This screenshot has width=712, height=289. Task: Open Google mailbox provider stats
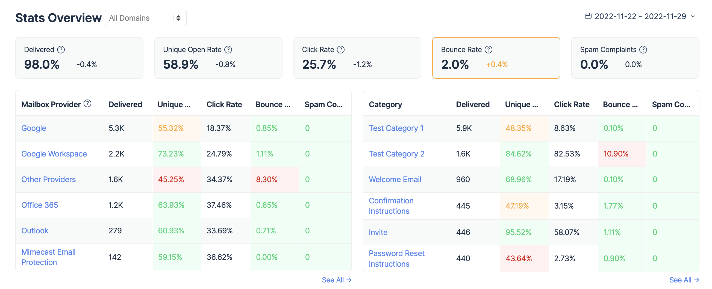(33, 128)
